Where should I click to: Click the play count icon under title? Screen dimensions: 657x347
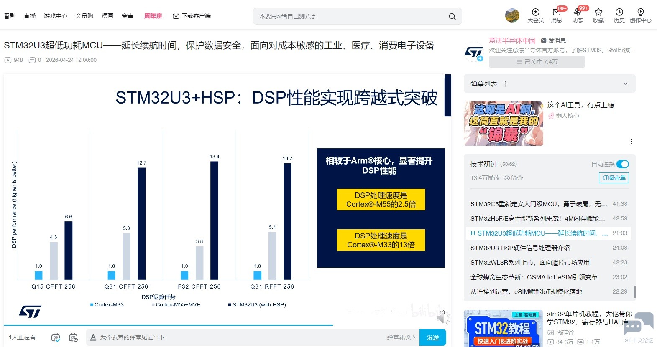(x=8, y=60)
